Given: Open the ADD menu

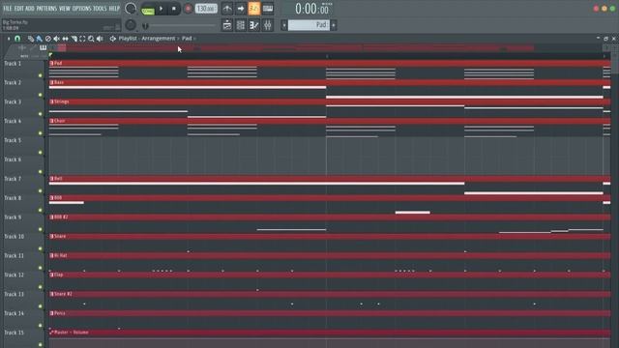Looking at the screenshot, I should pos(30,9).
